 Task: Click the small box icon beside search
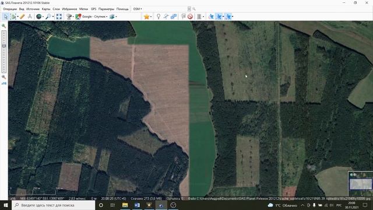[x=189, y=9]
